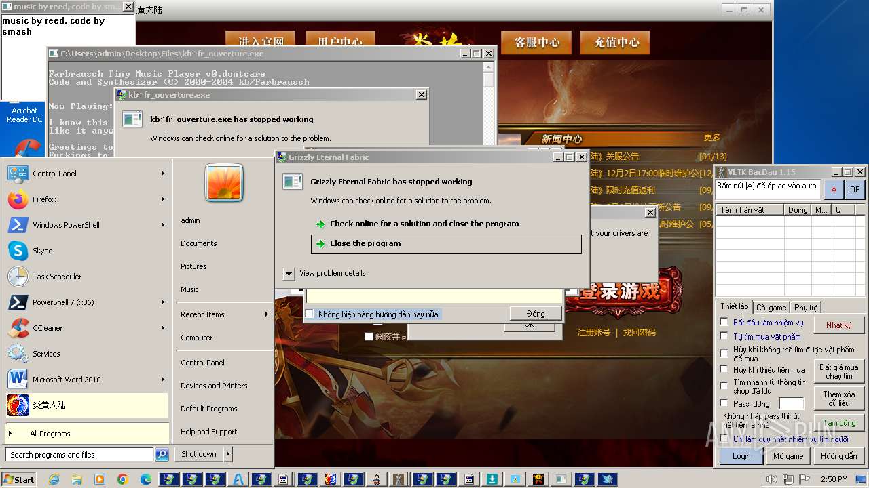The height and width of the screenshot is (488, 869).
Task: Tick 'Không hiện bảng hướng dẫn này nữa'
Action: [x=310, y=314]
